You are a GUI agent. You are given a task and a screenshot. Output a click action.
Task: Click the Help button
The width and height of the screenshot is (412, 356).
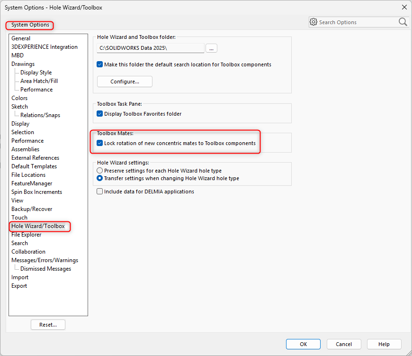point(384,344)
